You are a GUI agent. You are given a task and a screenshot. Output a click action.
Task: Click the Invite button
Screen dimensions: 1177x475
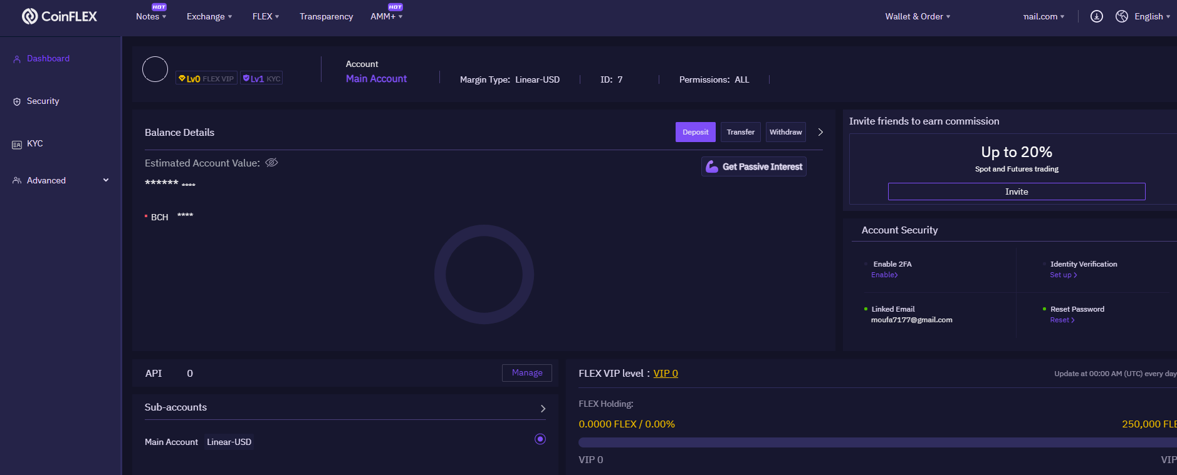pyautogui.click(x=1017, y=192)
